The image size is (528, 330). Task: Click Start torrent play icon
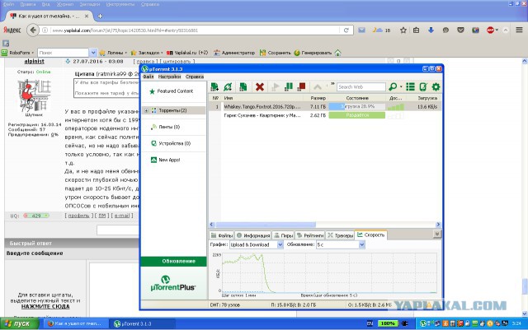click(276, 86)
